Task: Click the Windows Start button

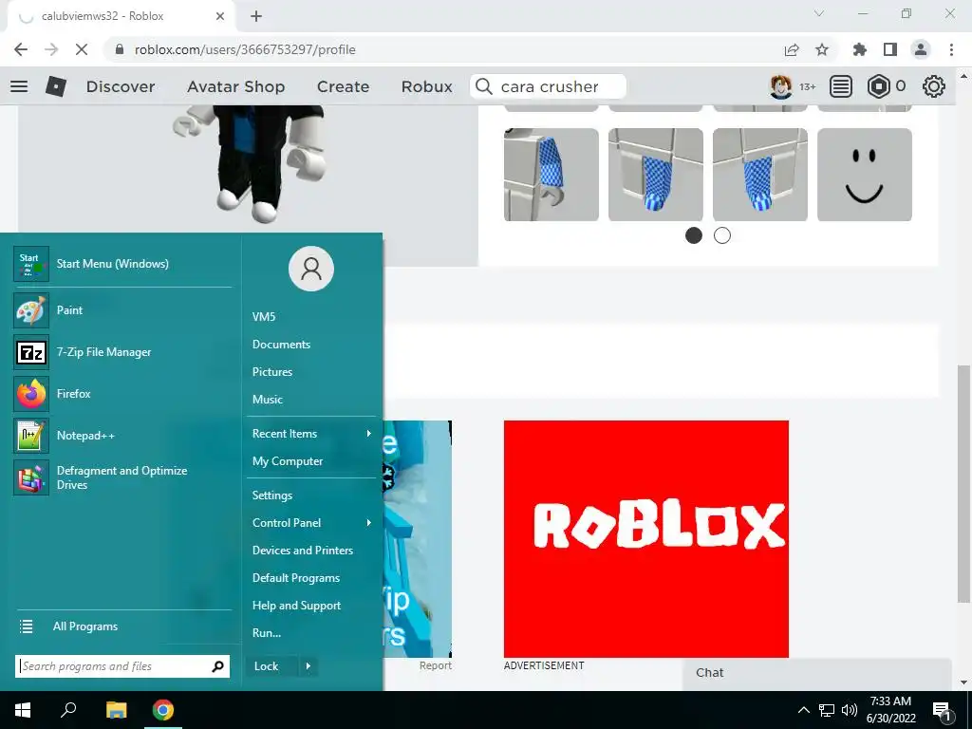Action: [23, 710]
